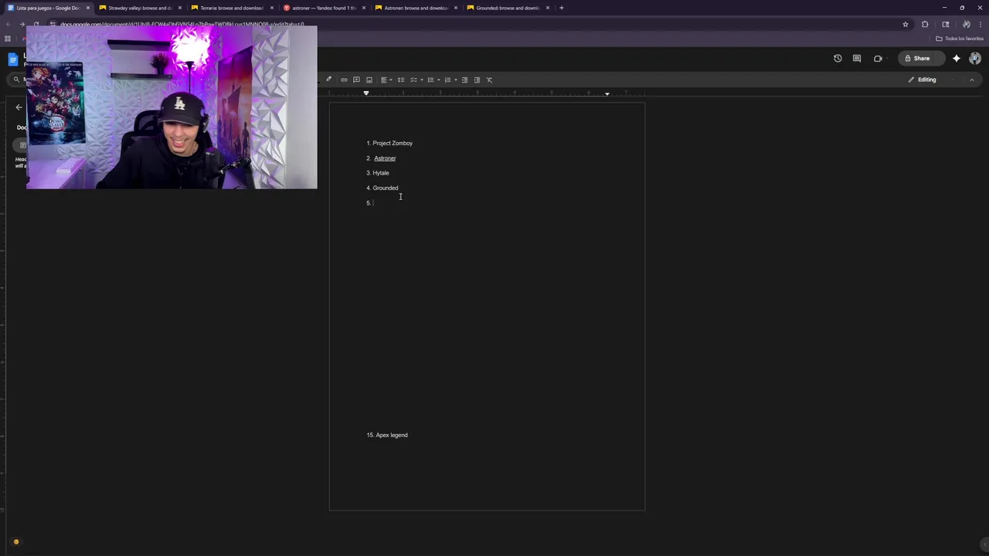Apply bulleted list formatting
Viewport: 989px width, 556px height.
[430, 80]
